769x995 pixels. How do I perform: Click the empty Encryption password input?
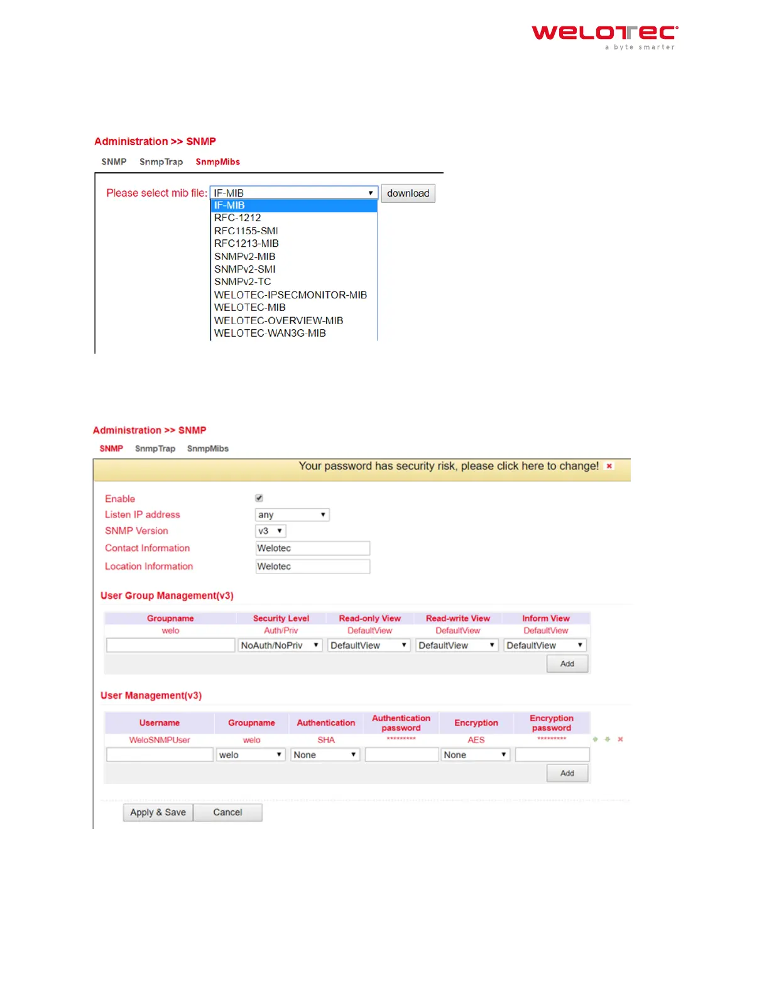552,755
